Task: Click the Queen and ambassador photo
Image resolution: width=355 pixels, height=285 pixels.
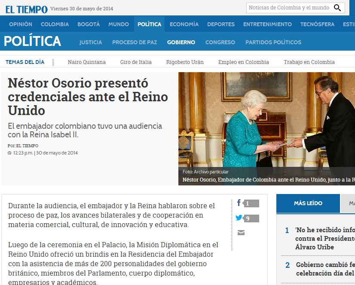Action: pyautogui.click(x=266, y=128)
